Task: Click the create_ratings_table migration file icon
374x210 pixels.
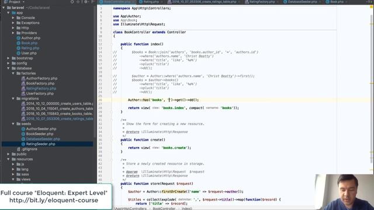Action: pyautogui.click(x=23, y=118)
